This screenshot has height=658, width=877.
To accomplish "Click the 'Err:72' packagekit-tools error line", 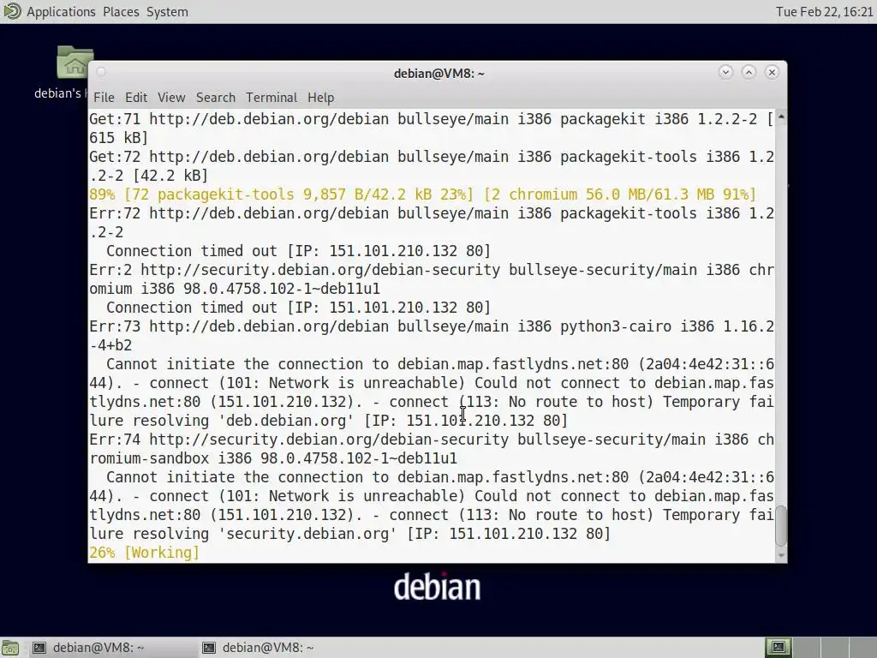I will pos(432,213).
